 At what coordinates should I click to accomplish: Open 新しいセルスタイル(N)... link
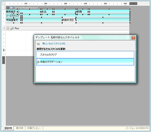click(x=54, y=43)
